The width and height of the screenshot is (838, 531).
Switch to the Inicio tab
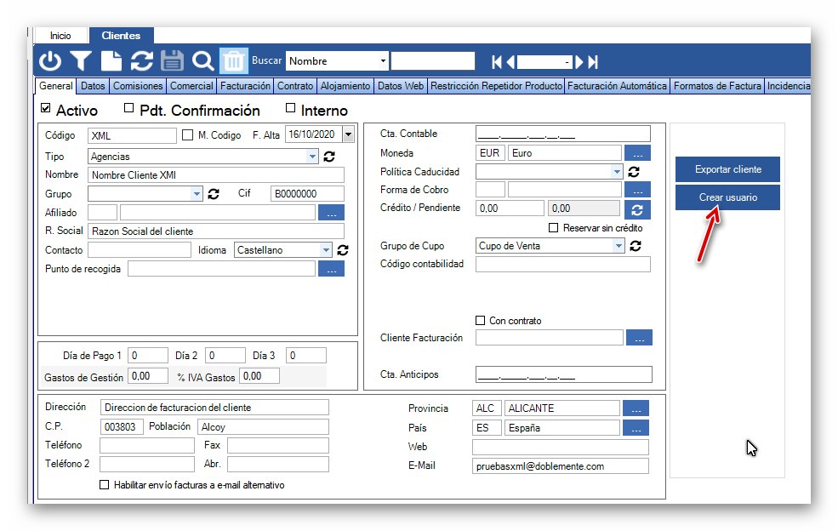point(60,35)
